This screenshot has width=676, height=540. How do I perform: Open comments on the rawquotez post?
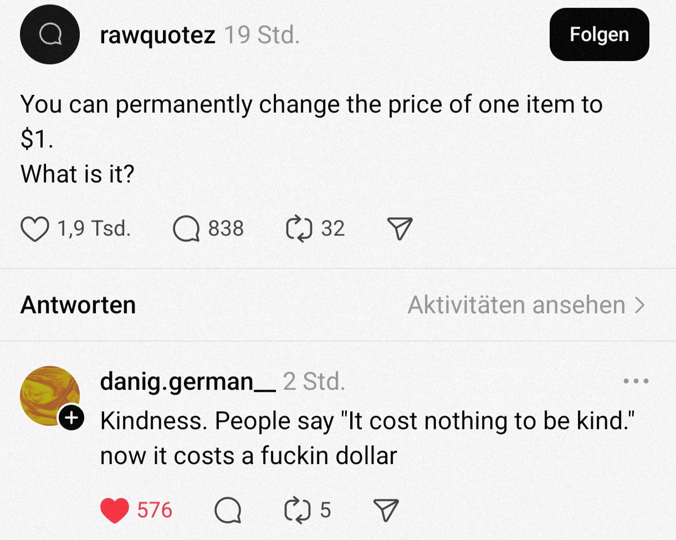pyautogui.click(x=186, y=229)
